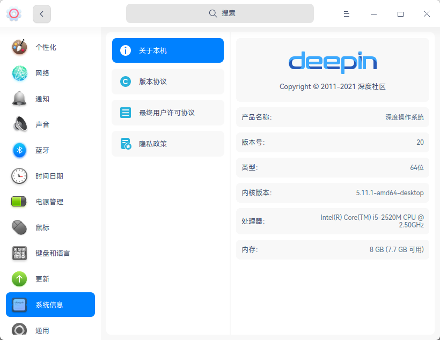This screenshot has width=440, height=340.
Task: Select the Network (网络) globe icon
Action: 19,73
